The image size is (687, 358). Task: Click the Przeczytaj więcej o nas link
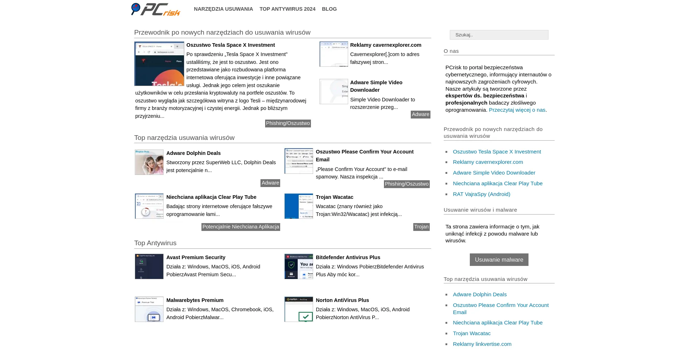coord(517,110)
